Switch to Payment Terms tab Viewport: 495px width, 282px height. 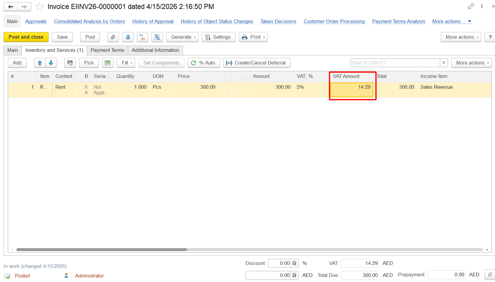coord(107,50)
